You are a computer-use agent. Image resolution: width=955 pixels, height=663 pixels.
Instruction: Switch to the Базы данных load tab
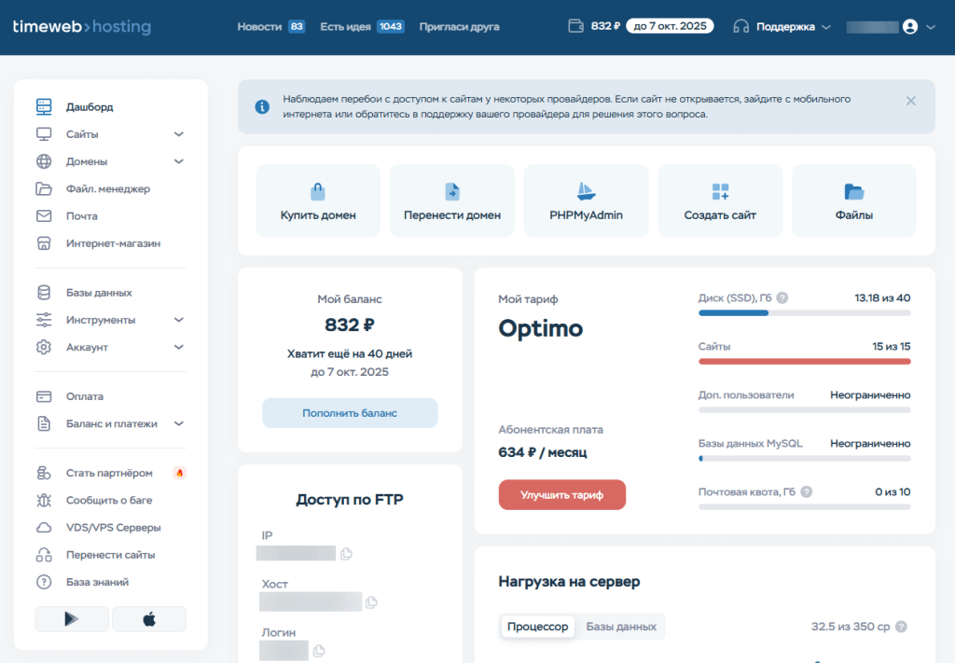click(621, 627)
